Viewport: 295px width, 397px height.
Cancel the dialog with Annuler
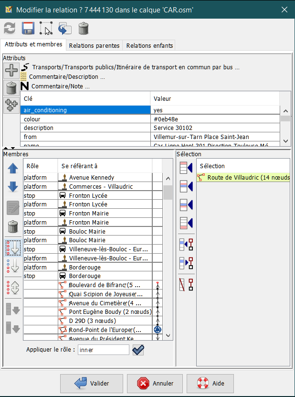[x=154, y=383]
